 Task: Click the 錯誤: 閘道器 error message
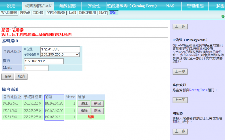coord(12,30)
